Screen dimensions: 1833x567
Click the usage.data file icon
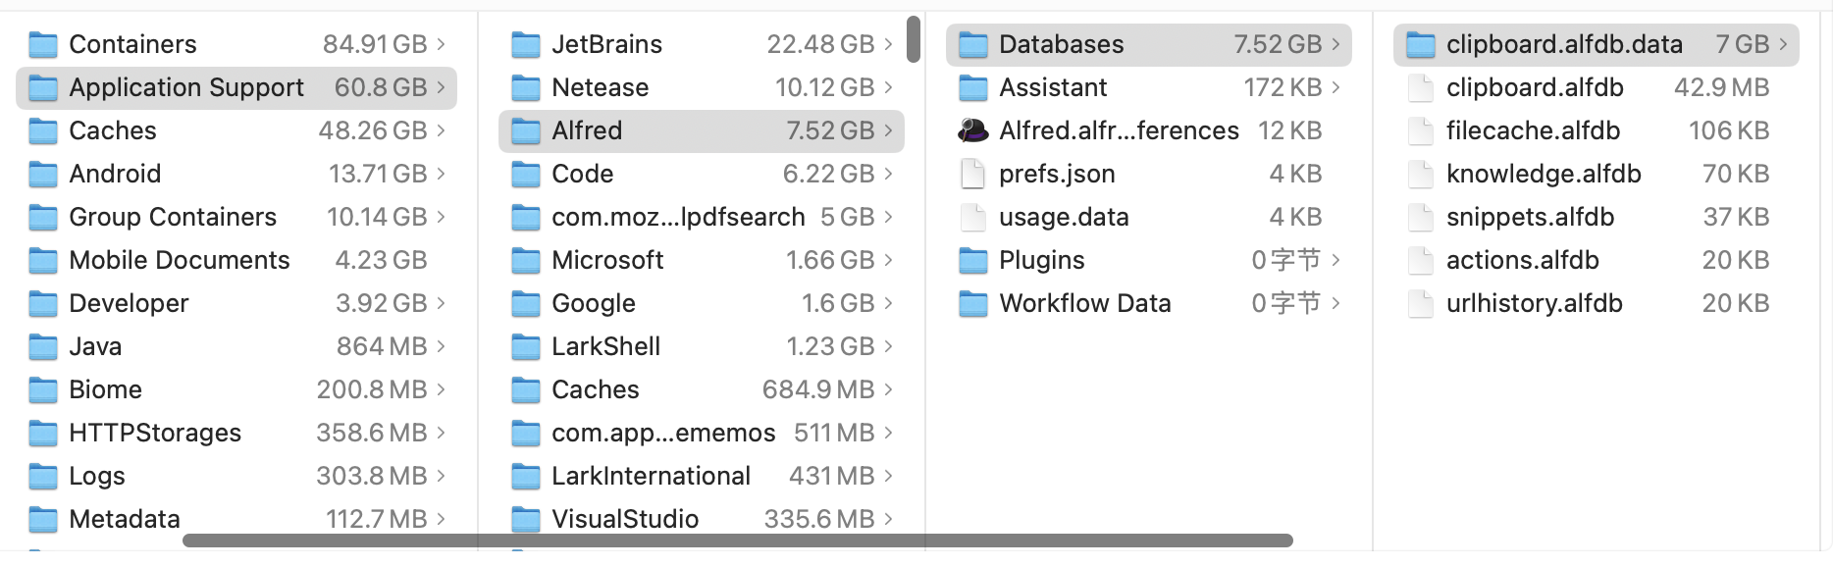click(972, 217)
